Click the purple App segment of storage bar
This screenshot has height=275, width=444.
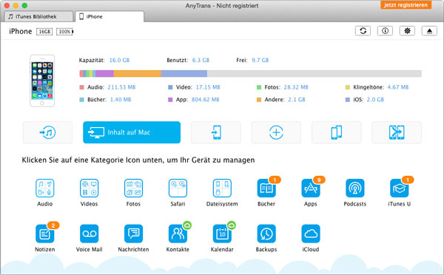pyautogui.click(x=104, y=74)
